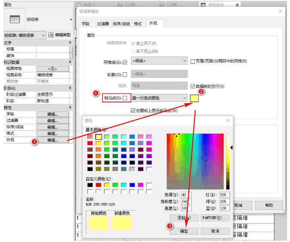The width and height of the screenshot is (290, 242).
Task: Click the 编辑类型 icon button
Action: (51, 35)
